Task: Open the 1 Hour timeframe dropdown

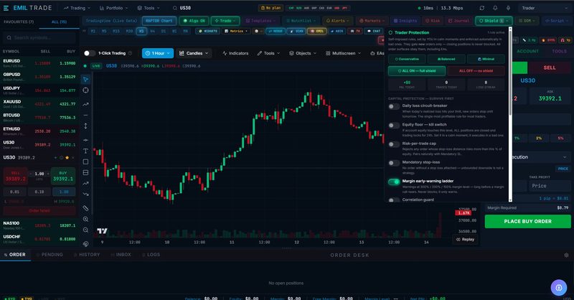Action: 157,53
